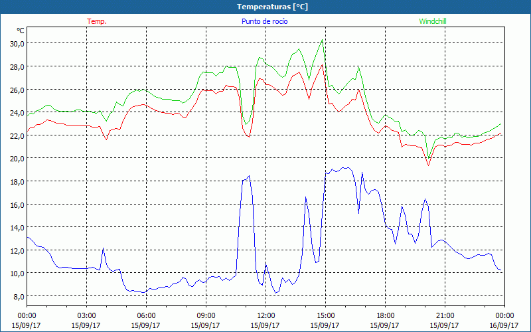The width and height of the screenshot is (531, 332).
Task: Click the 03:00 time axis label
Action: [86, 316]
